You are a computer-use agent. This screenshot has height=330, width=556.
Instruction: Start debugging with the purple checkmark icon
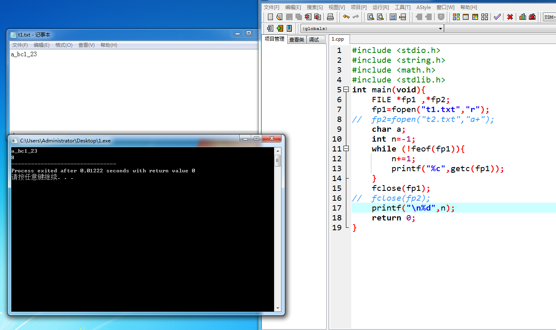[x=497, y=17]
